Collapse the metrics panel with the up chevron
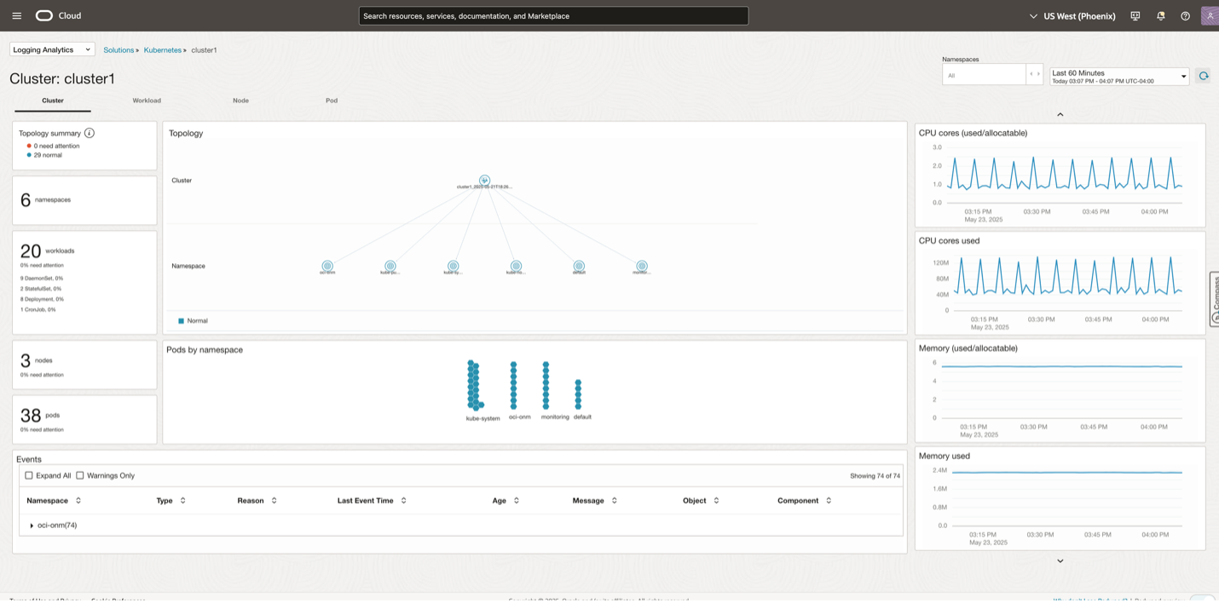This screenshot has width=1219, height=603. coord(1060,113)
